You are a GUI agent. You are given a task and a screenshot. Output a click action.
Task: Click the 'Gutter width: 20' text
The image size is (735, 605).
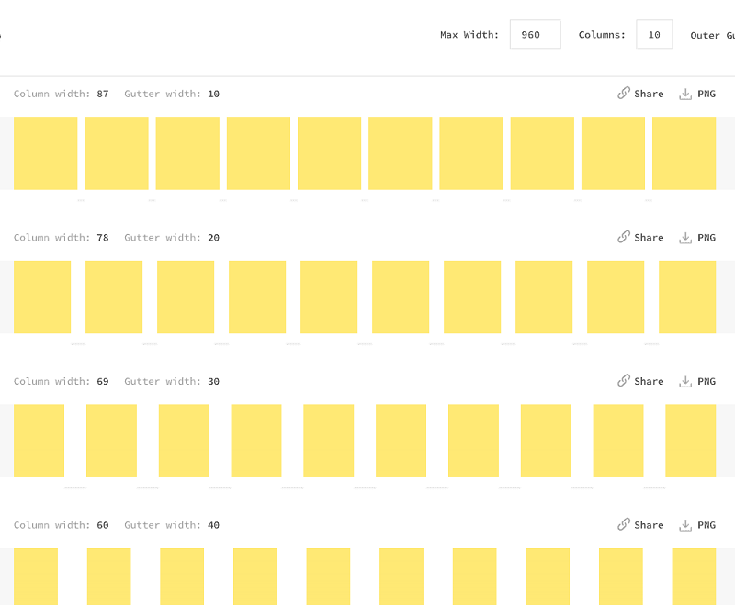[172, 238]
